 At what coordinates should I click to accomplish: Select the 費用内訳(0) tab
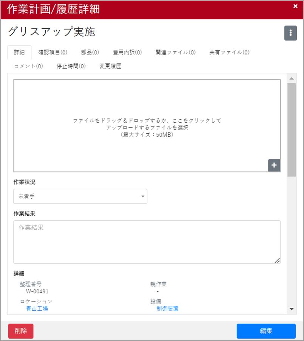tap(127, 52)
